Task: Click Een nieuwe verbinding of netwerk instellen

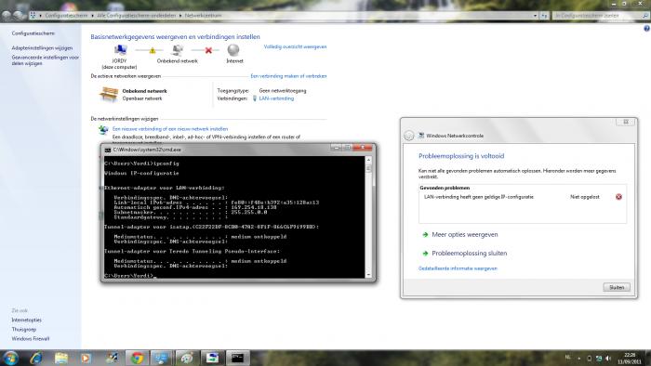Action: 170,129
